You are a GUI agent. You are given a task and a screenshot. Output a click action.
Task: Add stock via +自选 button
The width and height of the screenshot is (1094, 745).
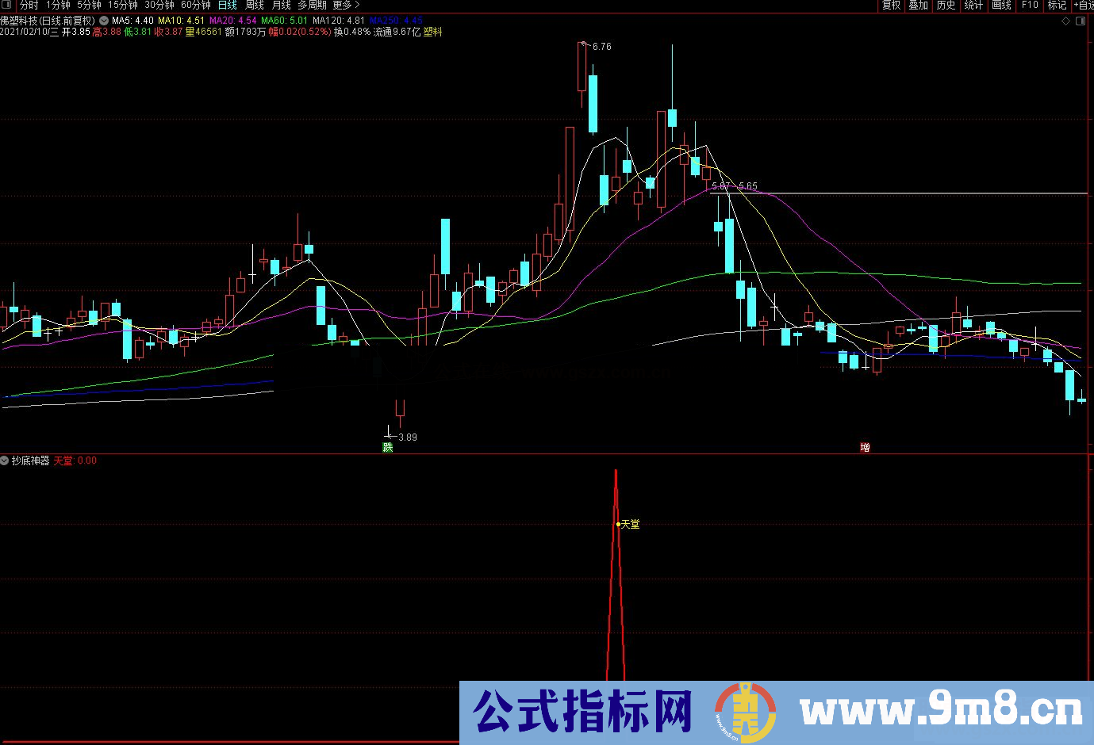click(x=1084, y=5)
